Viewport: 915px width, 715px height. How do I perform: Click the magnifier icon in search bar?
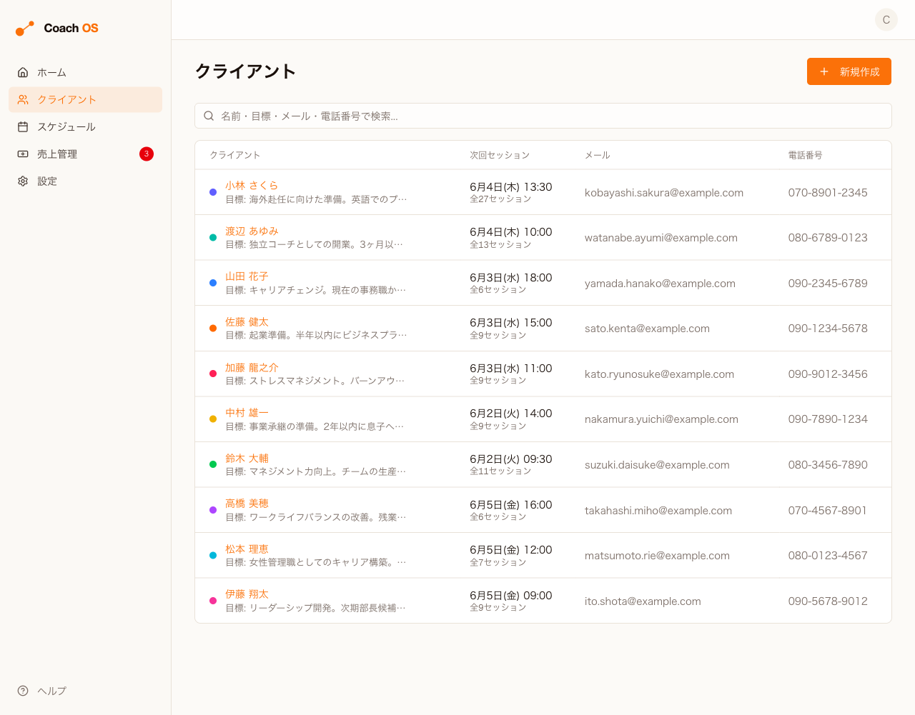pyautogui.click(x=209, y=116)
